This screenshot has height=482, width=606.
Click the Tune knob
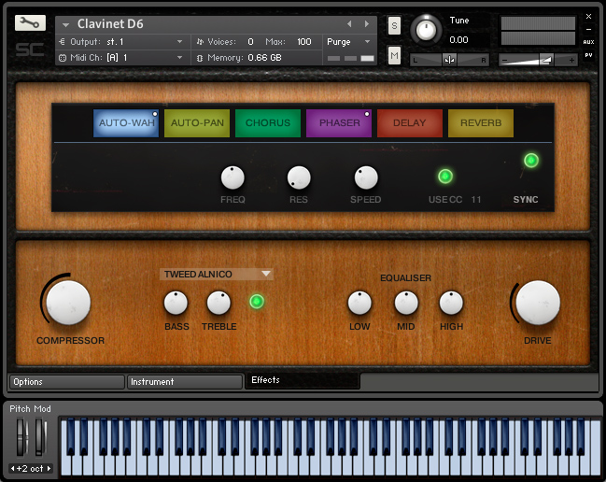[426, 30]
